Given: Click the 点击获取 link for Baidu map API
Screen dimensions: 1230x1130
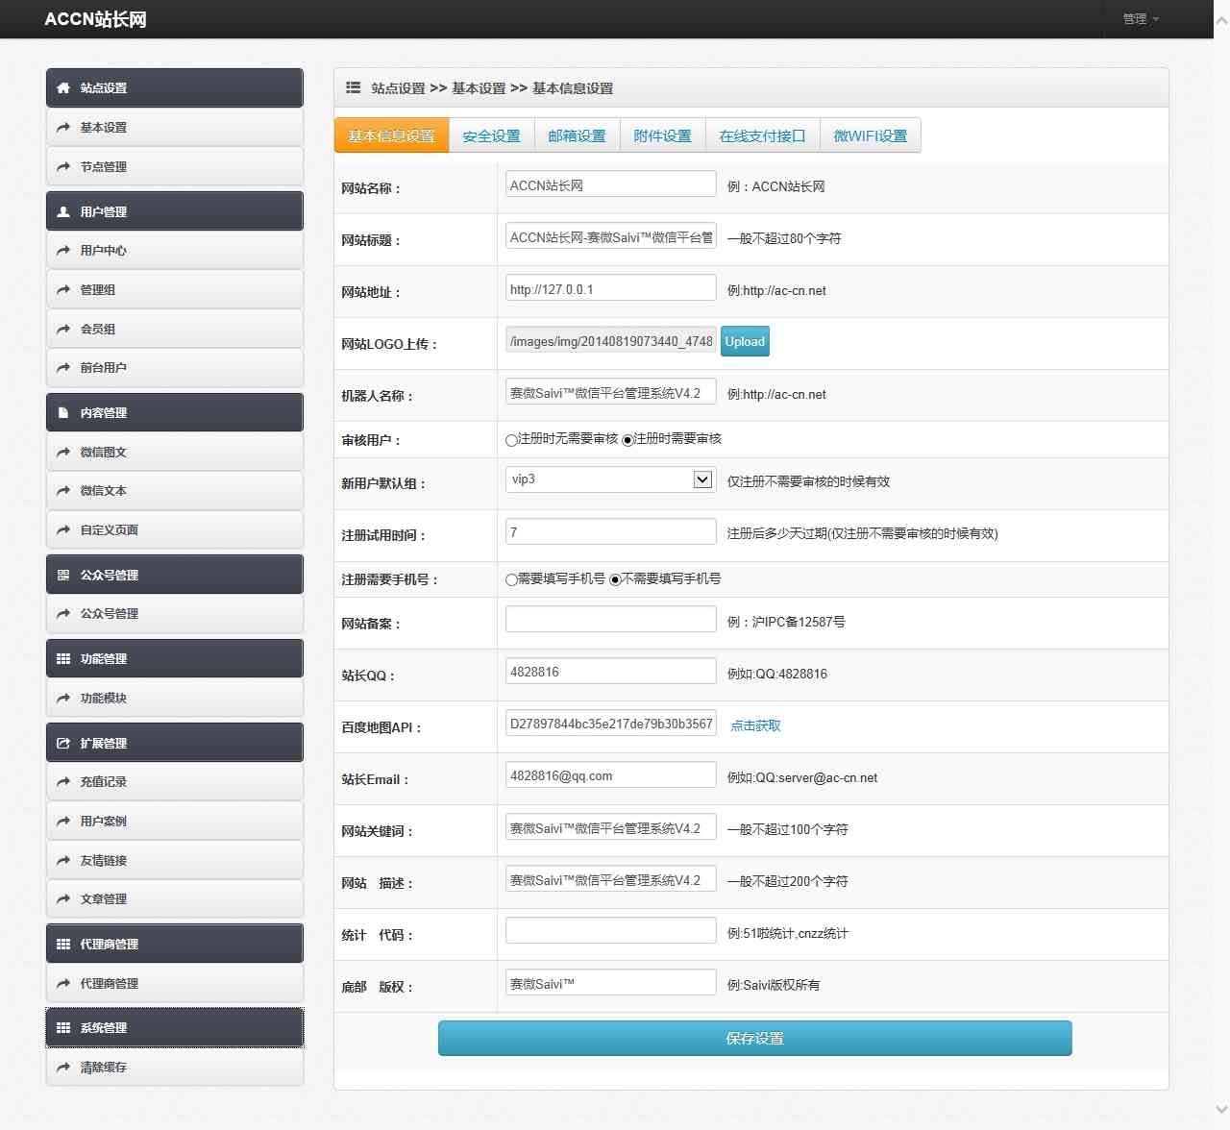Looking at the screenshot, I should (755, 726).
